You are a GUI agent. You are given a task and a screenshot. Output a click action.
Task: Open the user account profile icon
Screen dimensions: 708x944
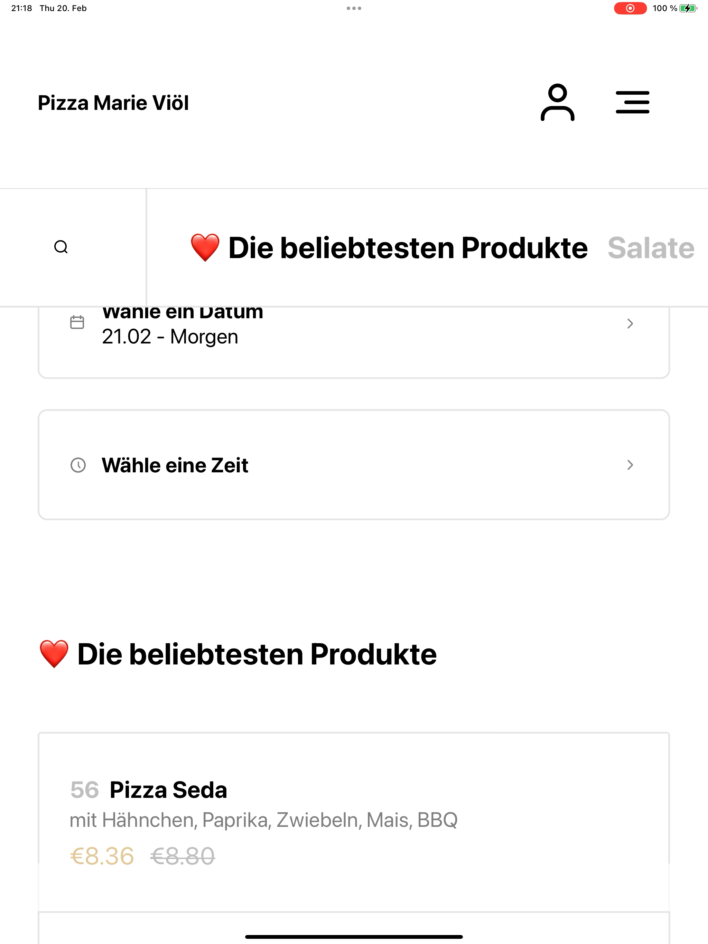coord(557,102)
